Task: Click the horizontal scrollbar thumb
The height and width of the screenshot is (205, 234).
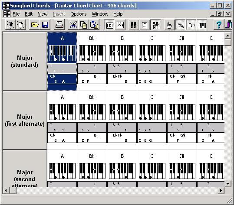Action: [x=13, y=191]
